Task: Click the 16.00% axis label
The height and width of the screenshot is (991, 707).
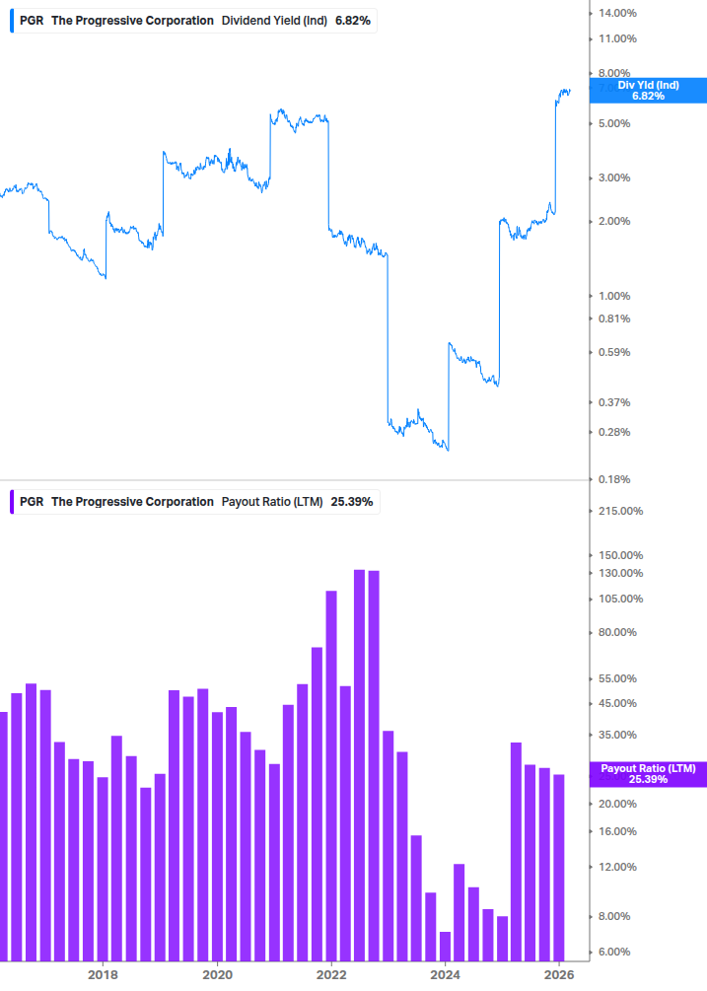Action: point(617,831)
